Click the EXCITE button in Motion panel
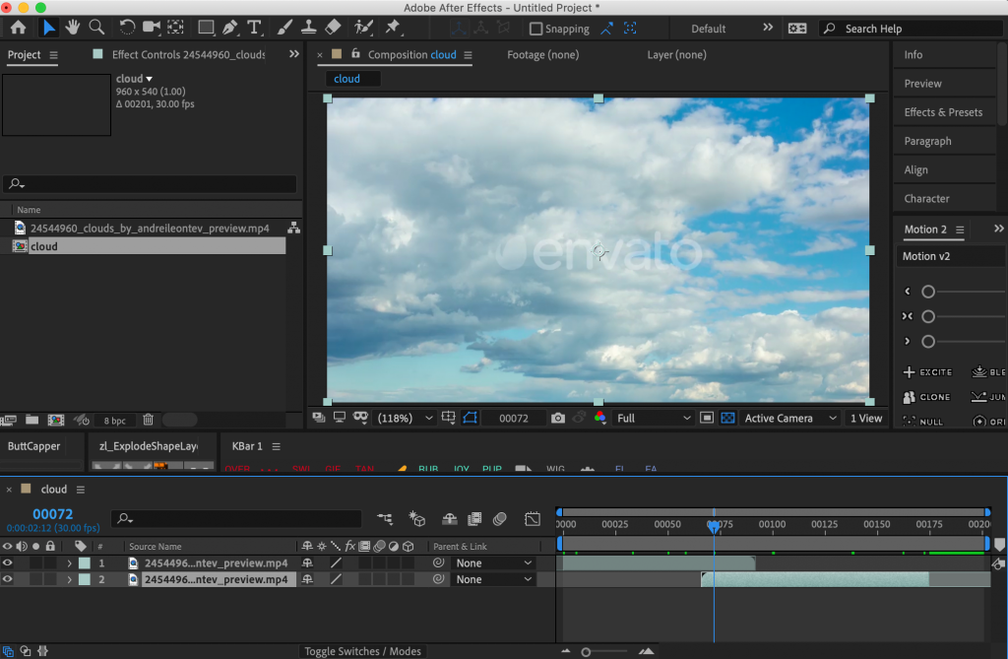Viewport: 1008px width, 659px height. tap(927, 372)
